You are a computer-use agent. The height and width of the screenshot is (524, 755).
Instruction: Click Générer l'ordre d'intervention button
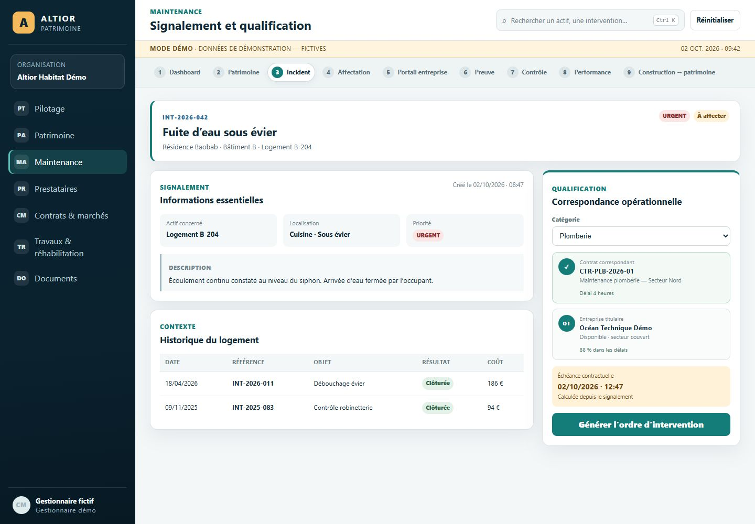tap(641, 424)
